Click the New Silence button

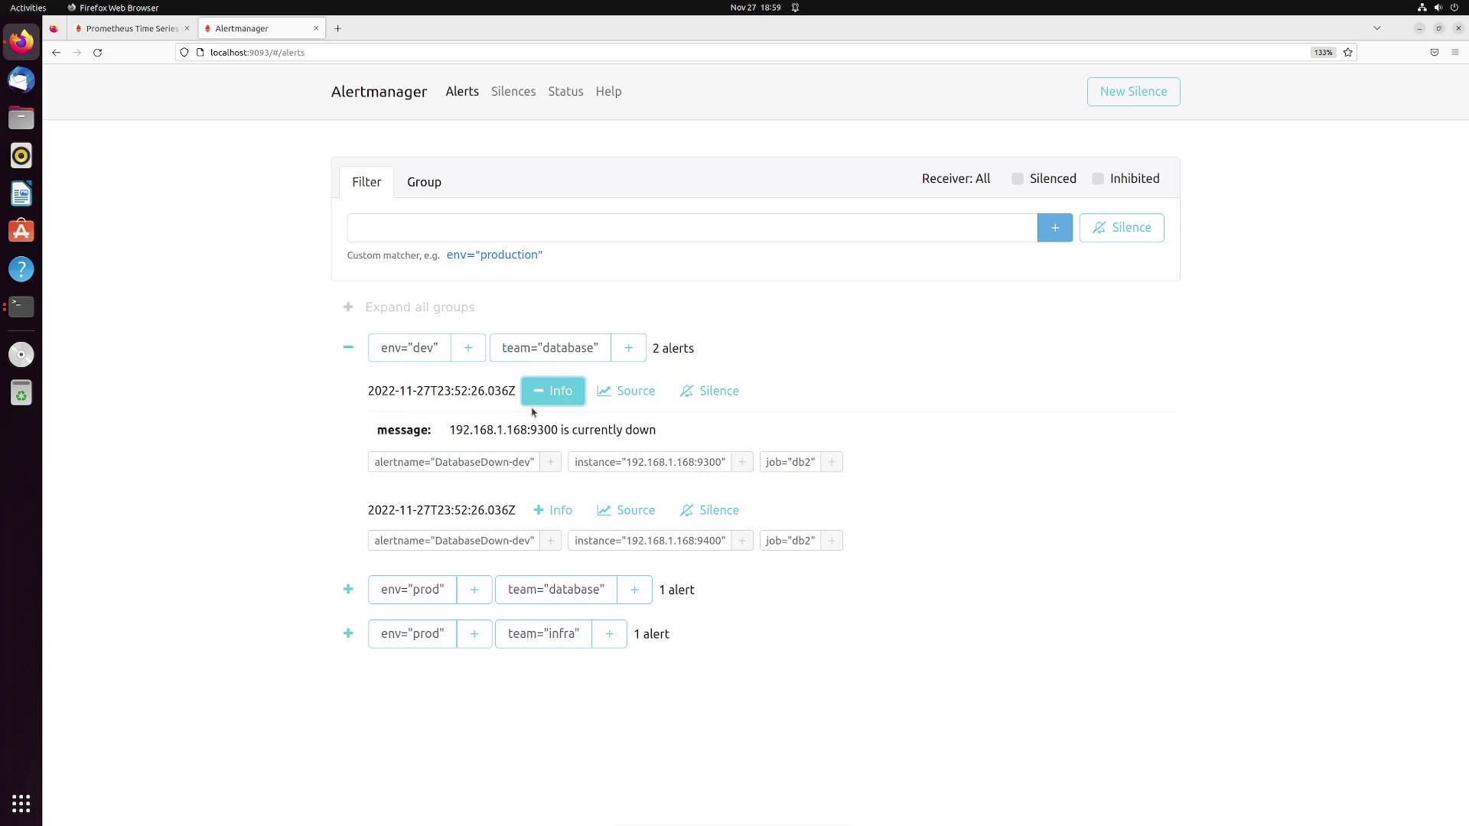pos(1133,92)
